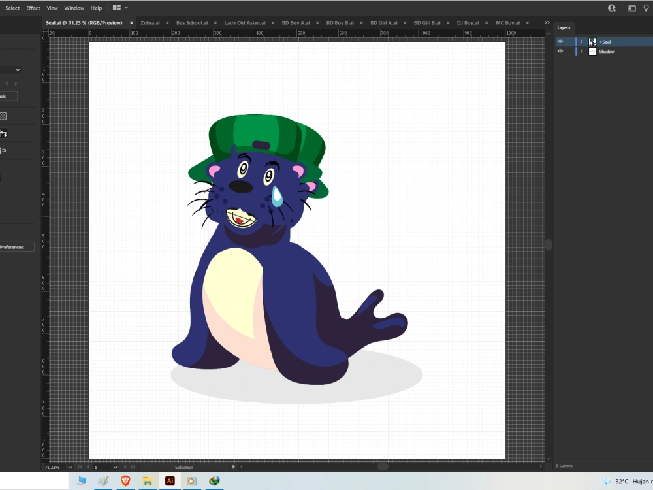This screenshot has width=653, height=490.
Task: Hide the +Seal layer with eye icon
Action: coord(560,42)
